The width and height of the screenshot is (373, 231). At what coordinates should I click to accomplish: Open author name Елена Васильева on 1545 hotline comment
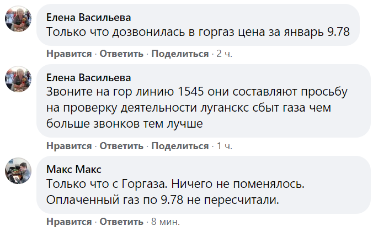pyautogui.click(x=88, y=76)
